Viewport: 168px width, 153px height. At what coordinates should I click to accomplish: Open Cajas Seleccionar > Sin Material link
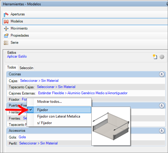39,81
